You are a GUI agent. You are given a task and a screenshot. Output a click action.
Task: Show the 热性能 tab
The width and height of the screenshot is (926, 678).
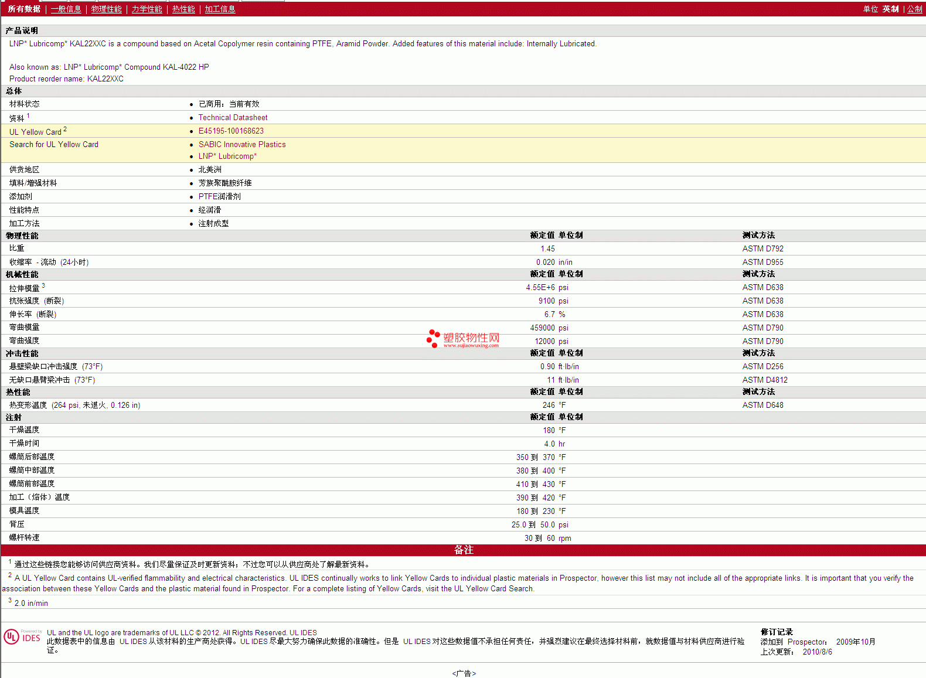point(183,9)
